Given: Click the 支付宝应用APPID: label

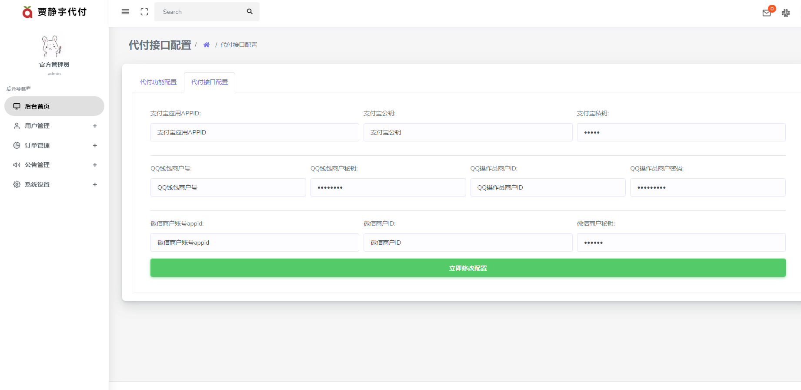Looking at the screenshot, I should point(176,113).
